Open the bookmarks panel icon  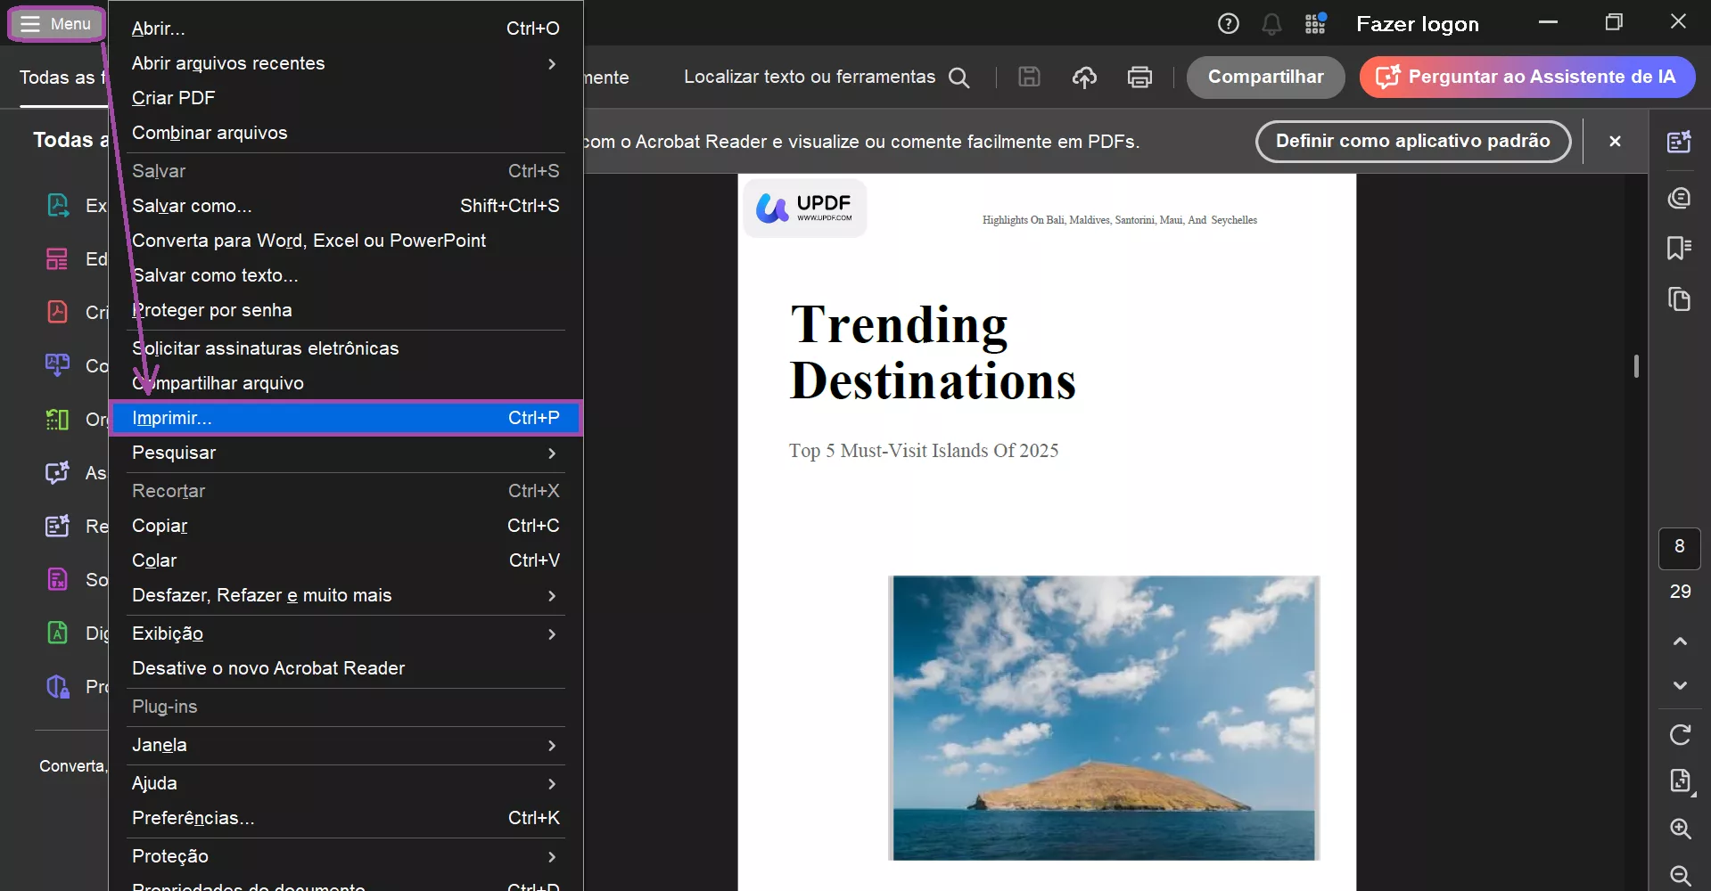coord(1679,248)
